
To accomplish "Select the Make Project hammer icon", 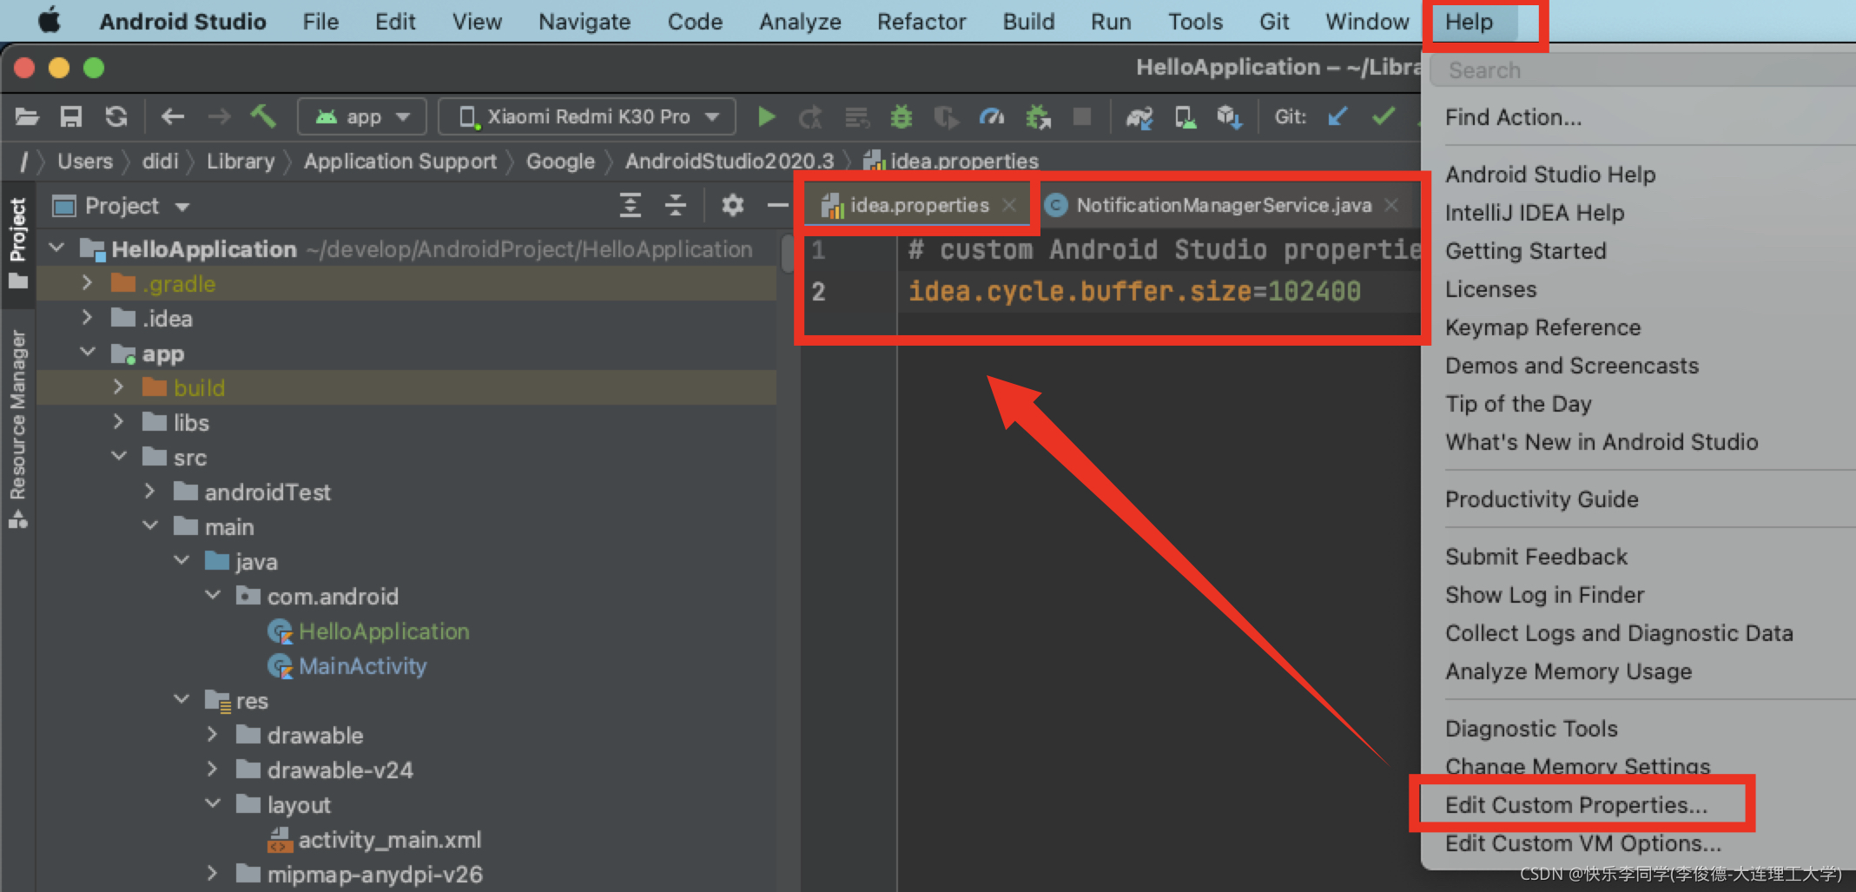I will click(264, 116).
